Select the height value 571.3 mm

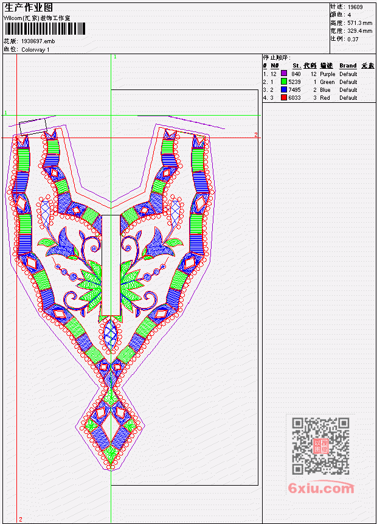[x=359, y=23]
